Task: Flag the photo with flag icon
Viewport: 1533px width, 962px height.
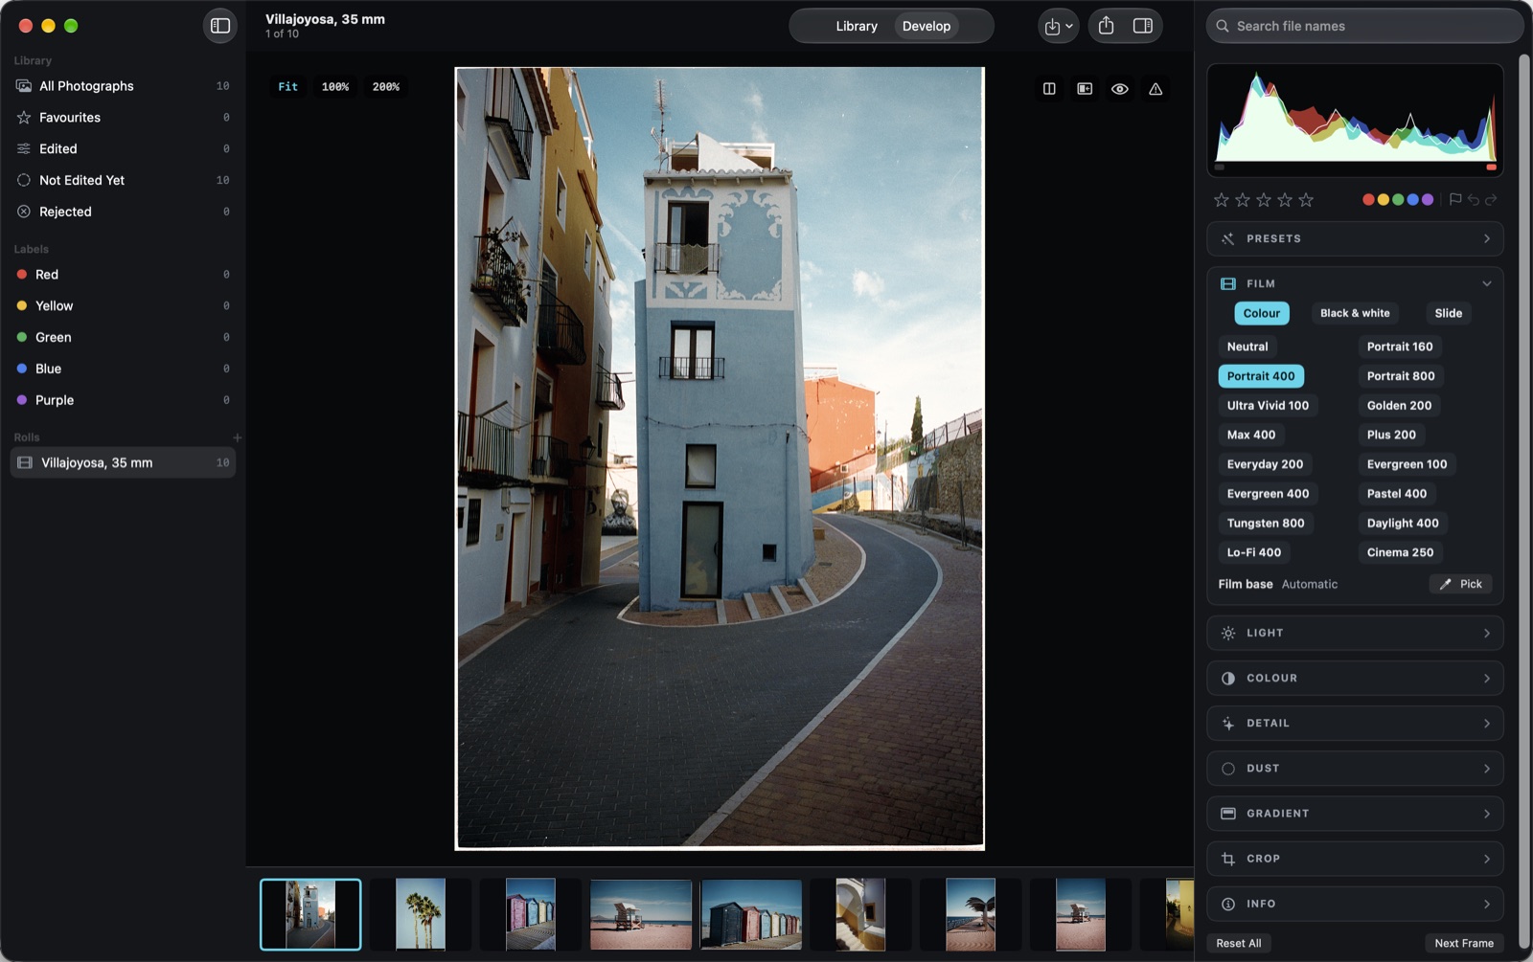Action: pos(1455,199)
